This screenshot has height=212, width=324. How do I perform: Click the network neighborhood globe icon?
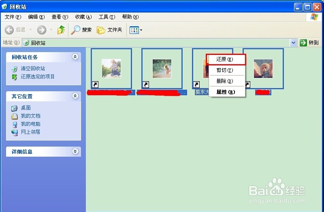pos(15,132)
